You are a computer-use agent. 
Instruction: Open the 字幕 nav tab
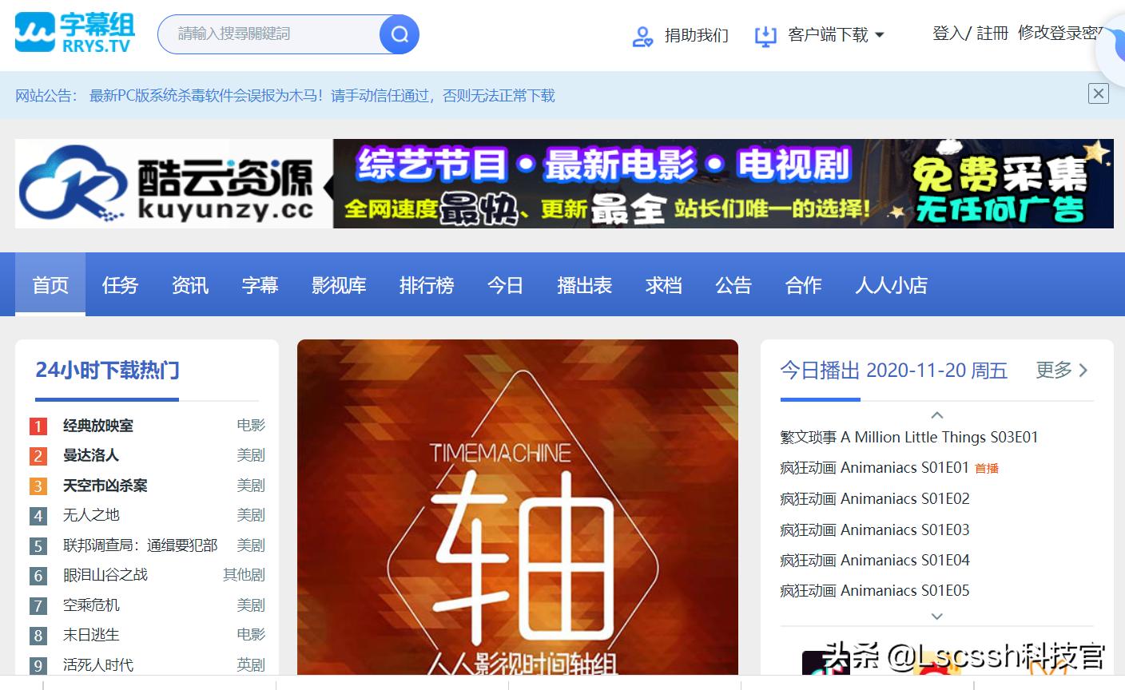(260, 284)
